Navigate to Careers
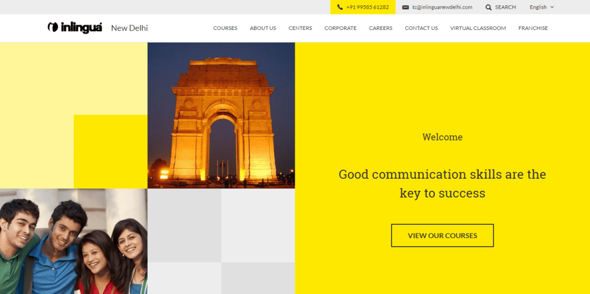This screenshot has width=590, height=294. [x=381, y=28]
